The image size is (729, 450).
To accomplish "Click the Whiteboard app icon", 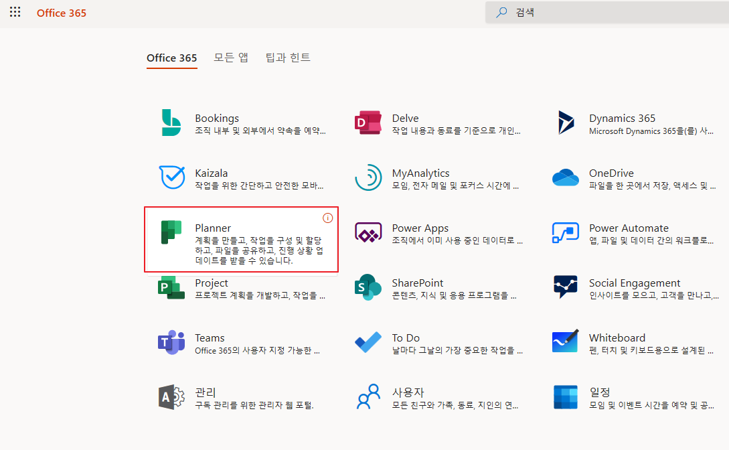I will click(x=566, y=342).
